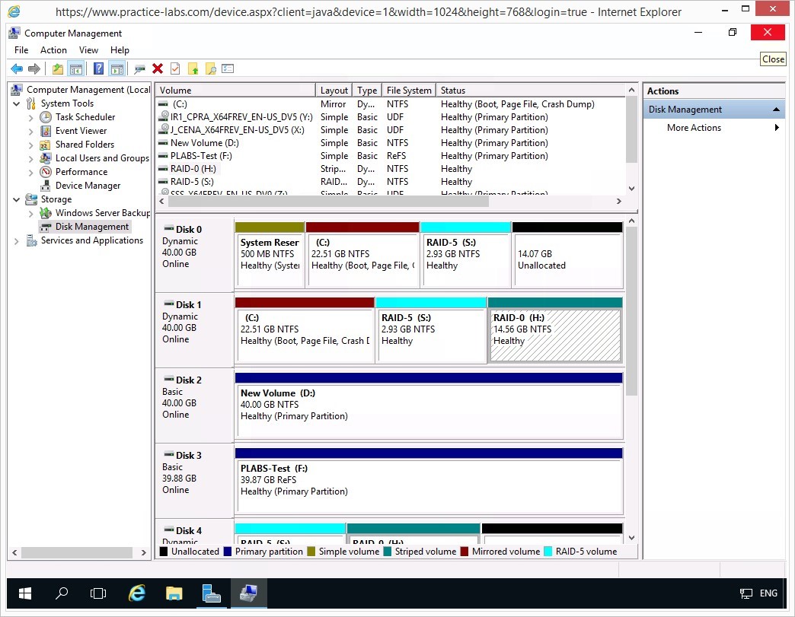Screen dimensions: 795x617
Task: Select Device Manager in the tree
Action: point(88,186)
